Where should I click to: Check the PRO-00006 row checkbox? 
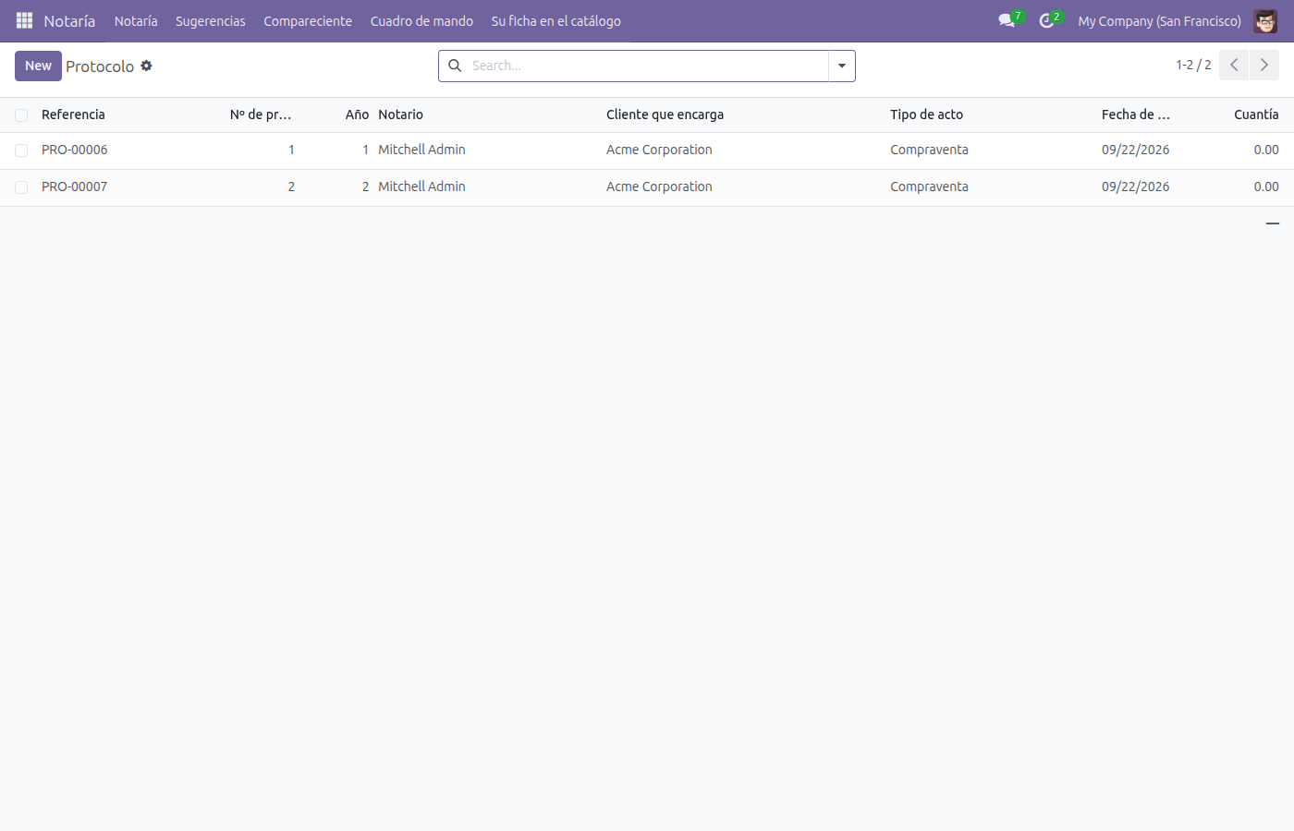(21, 151)
